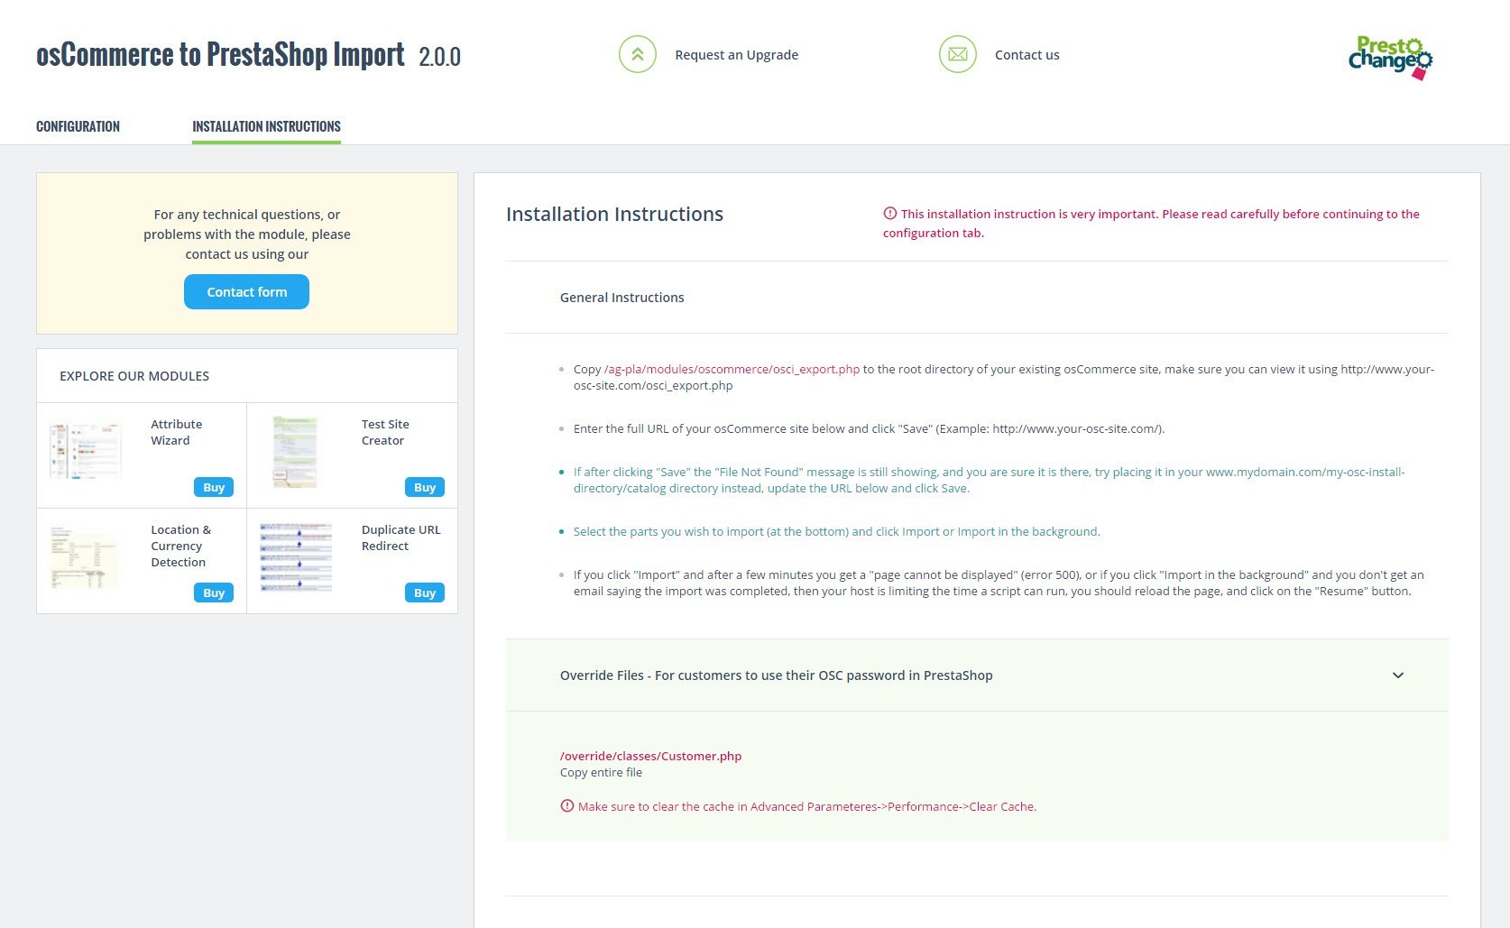The image size is (1510, 928).
Task: Click the osCommerce to PrestaShop Import title
Action: click(220, 54)
